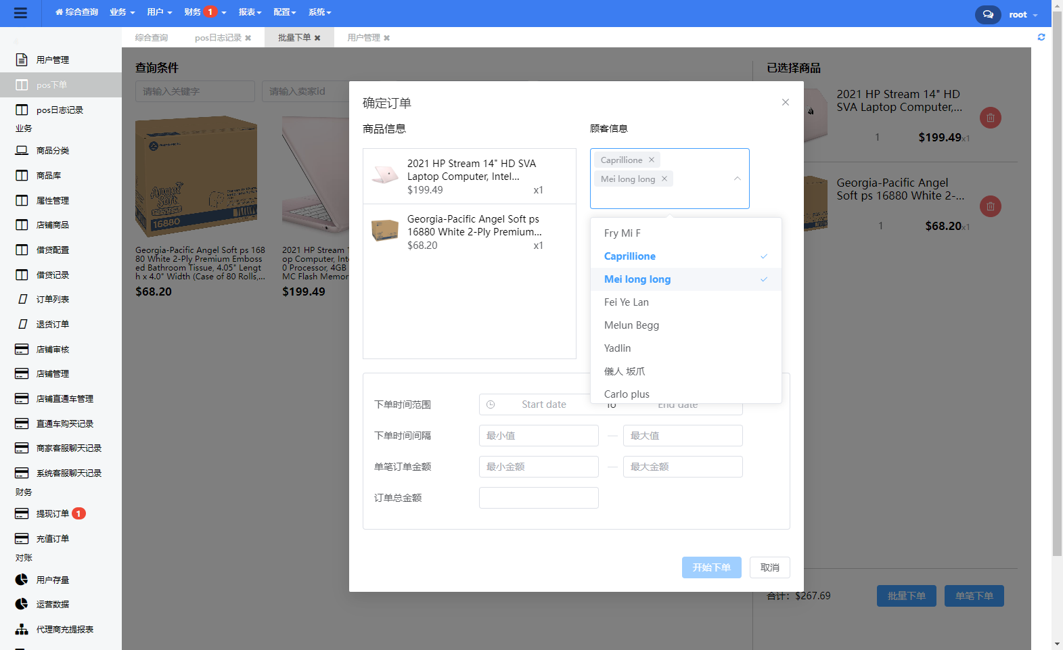Open 店铺管理 in the sidebar
Viewport: 1063px width, 650px height.
point(61,373)
